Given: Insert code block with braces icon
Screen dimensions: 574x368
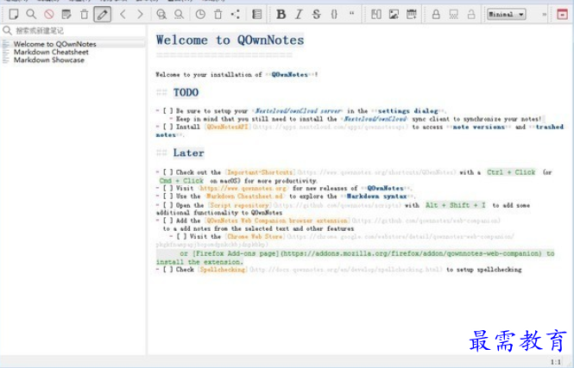Looking at the screenshot, I should click(x=333, y=15).
